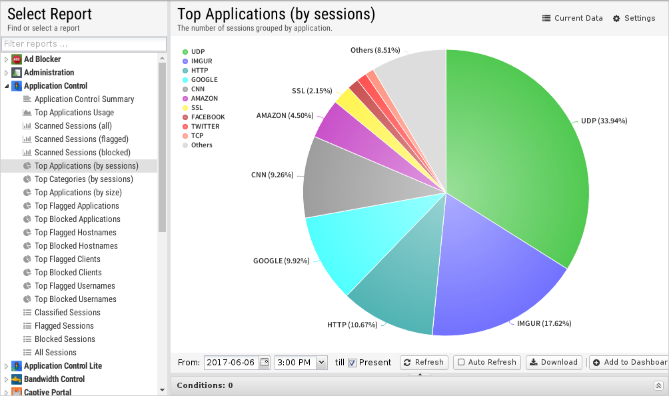Collapse the Conditions panel with double-arrow icon

(x=658, y=386)
